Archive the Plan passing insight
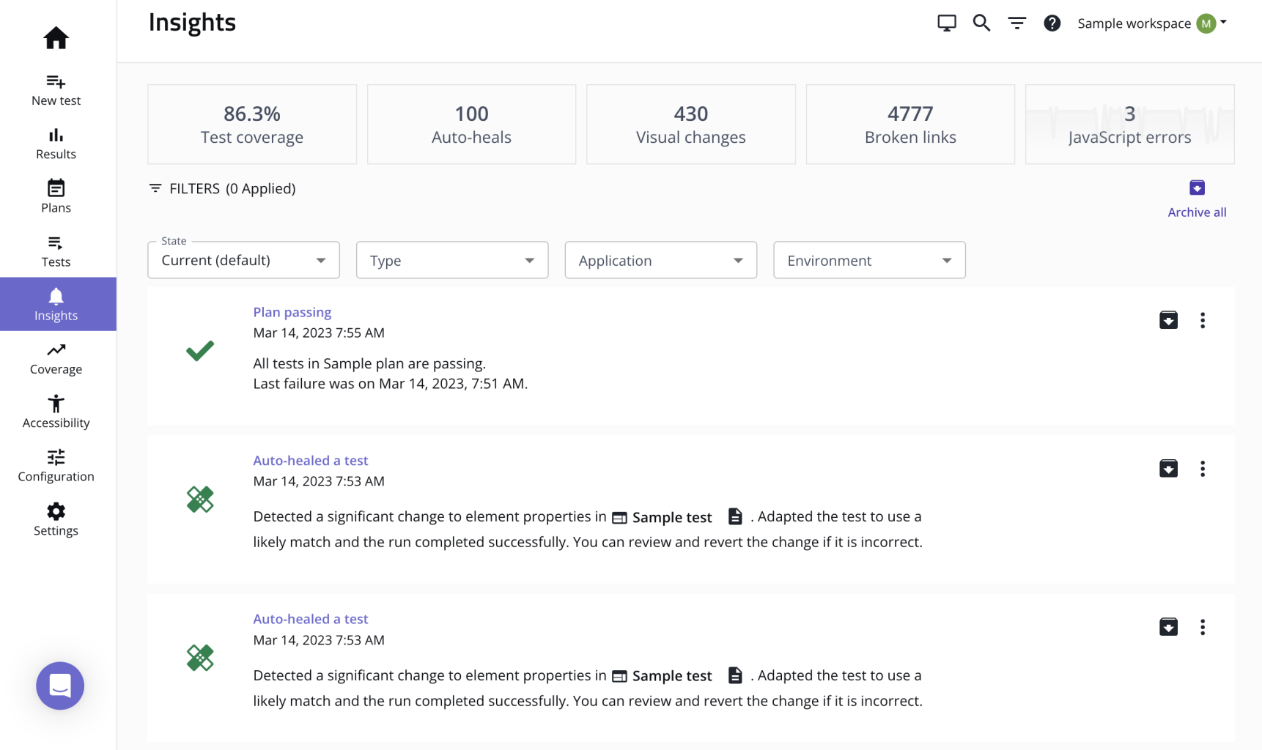1262x750 pixels. point(1168,320)
